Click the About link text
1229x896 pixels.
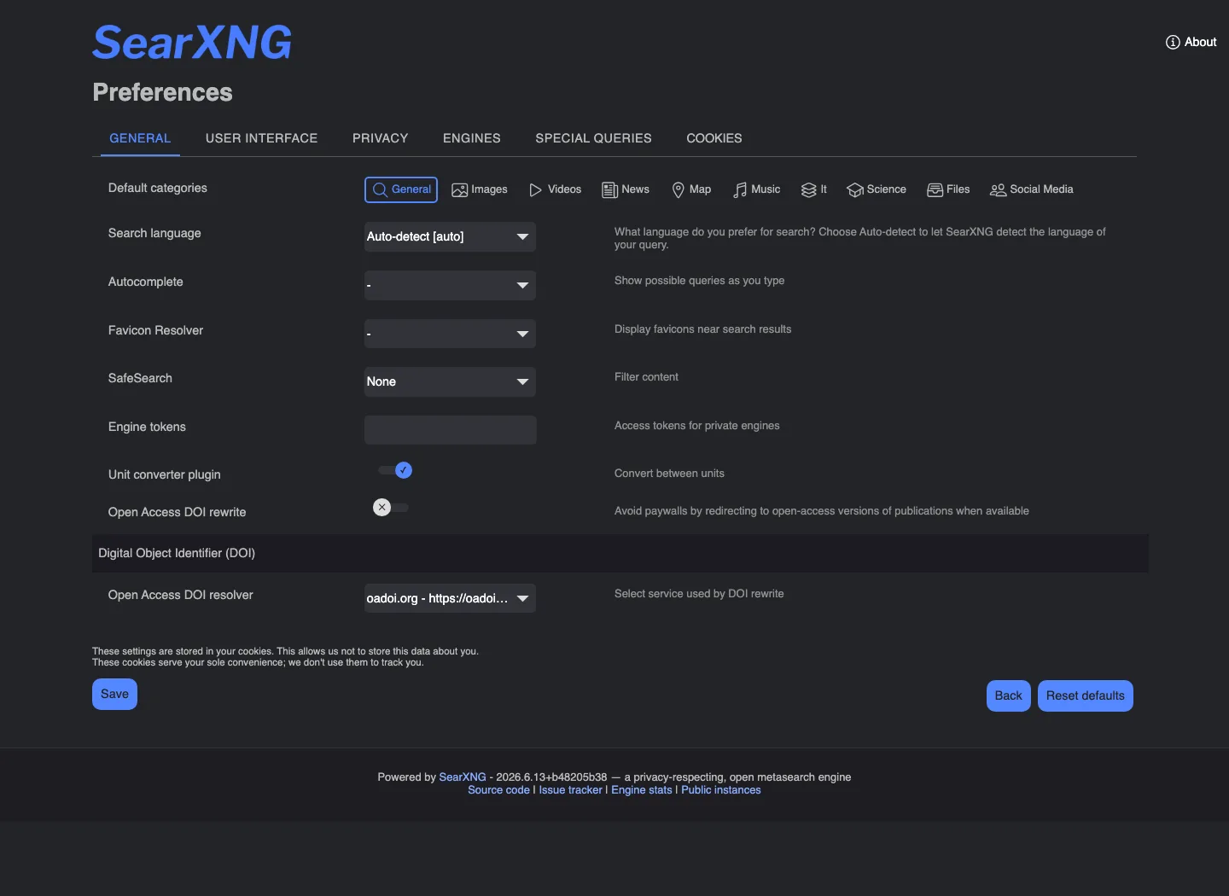tap(1200, 42)
